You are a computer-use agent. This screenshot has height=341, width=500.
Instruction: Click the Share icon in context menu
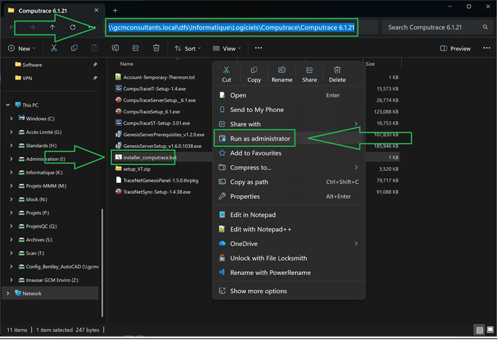(309, 70)
